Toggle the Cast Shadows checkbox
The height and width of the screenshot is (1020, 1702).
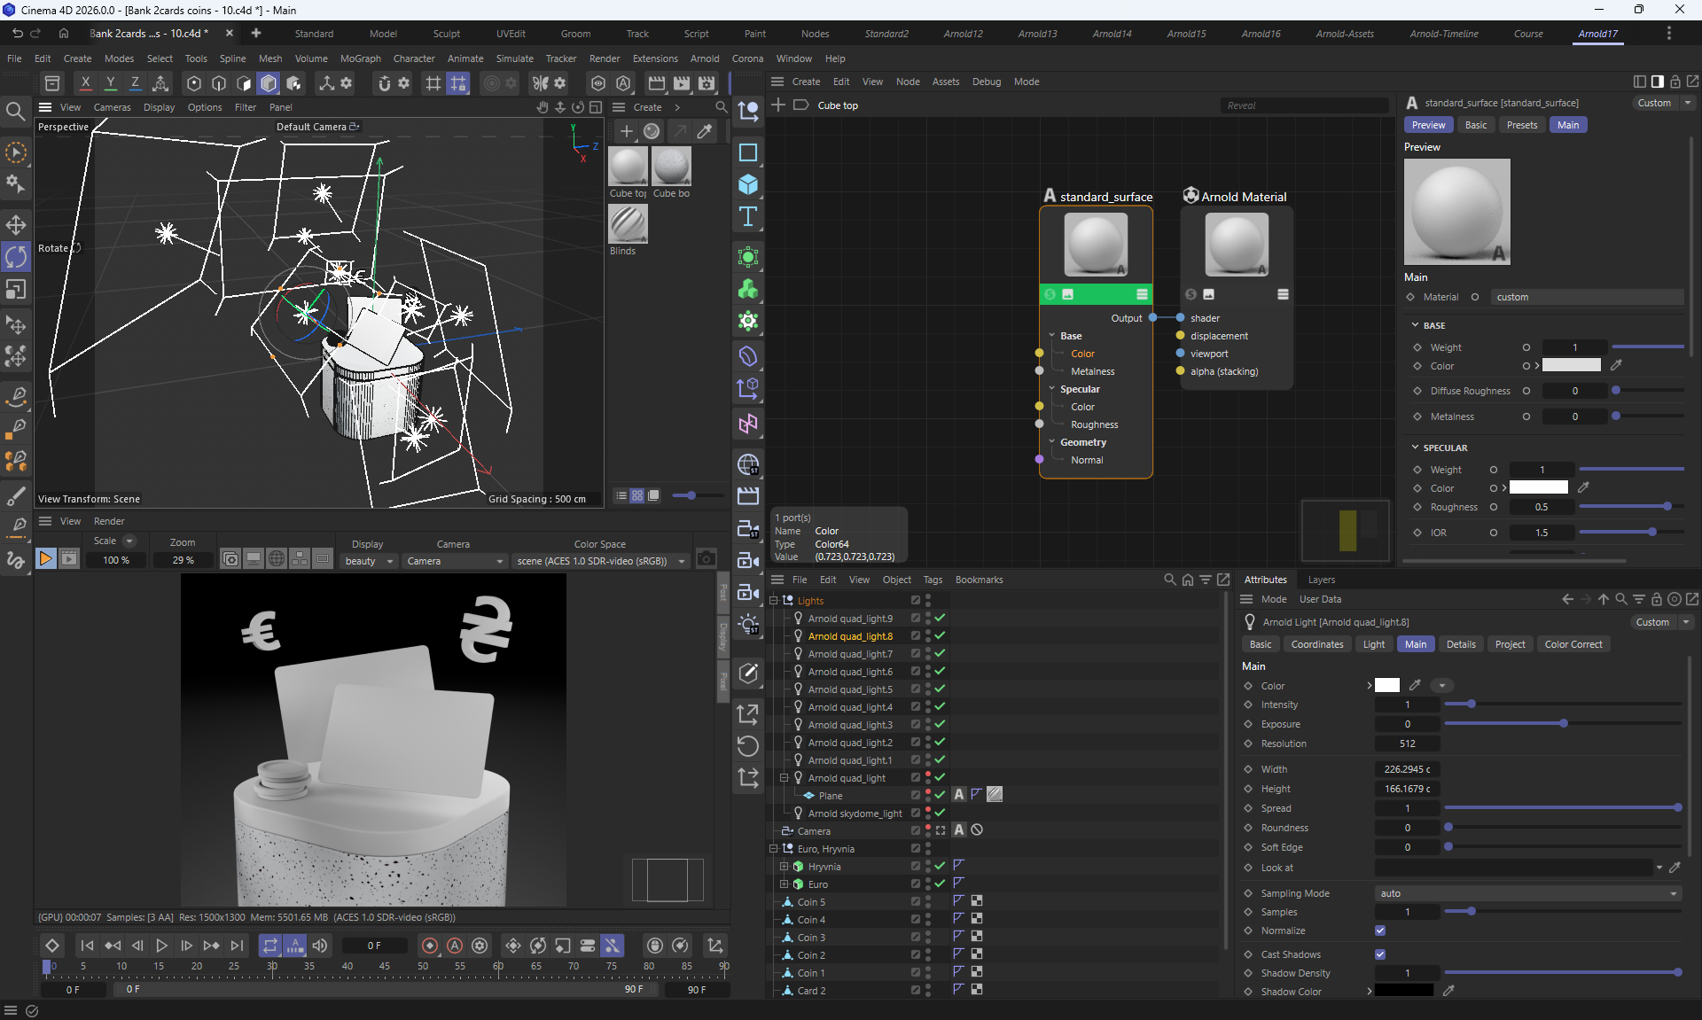[1380, 954]
